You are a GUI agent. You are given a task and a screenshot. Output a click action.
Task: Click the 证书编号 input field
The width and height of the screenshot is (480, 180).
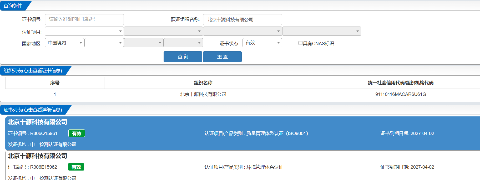(84, 19)
